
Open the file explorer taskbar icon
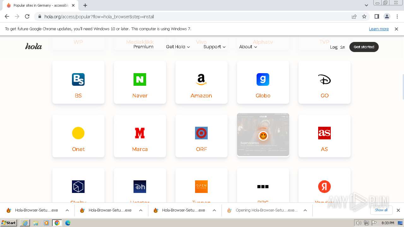(36, 223)
